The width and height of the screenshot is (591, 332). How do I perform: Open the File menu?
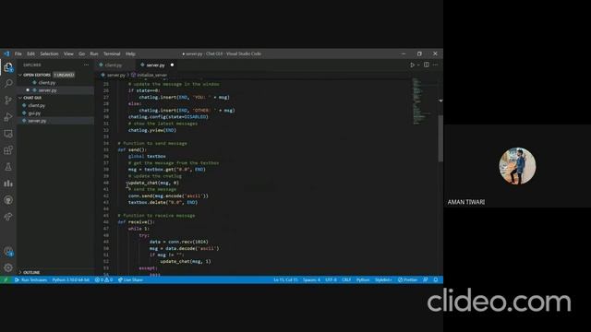pyautogui.click(x=18, y=53)
